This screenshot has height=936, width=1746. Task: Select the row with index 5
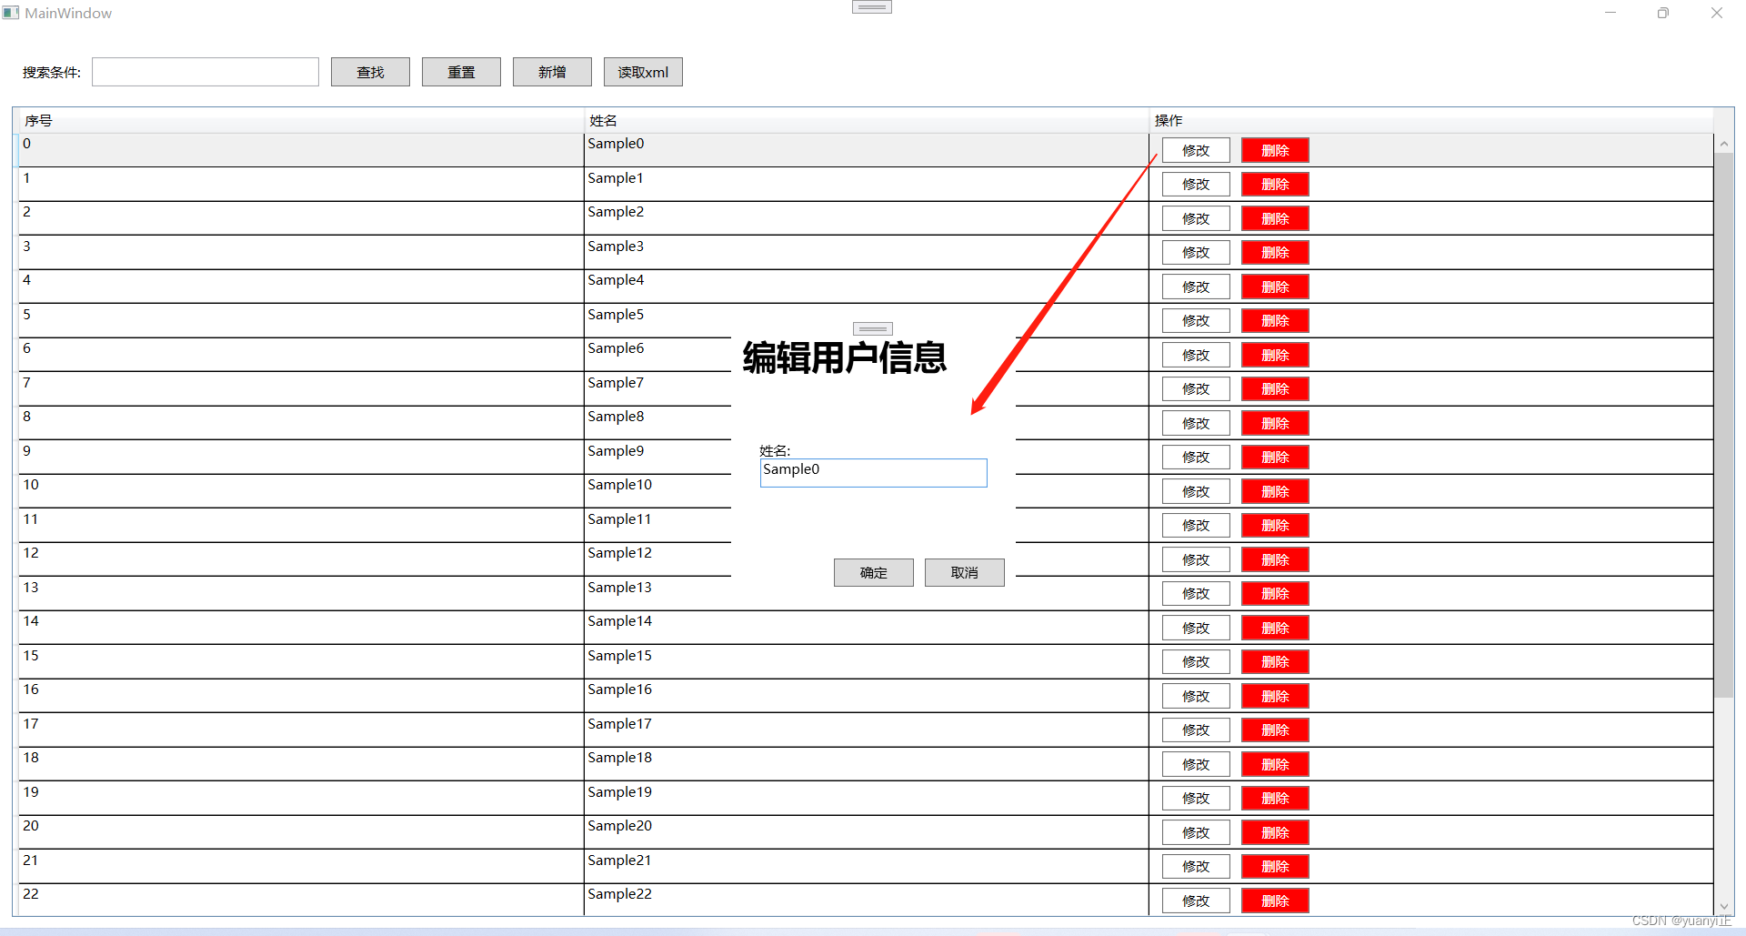[866, 320]
